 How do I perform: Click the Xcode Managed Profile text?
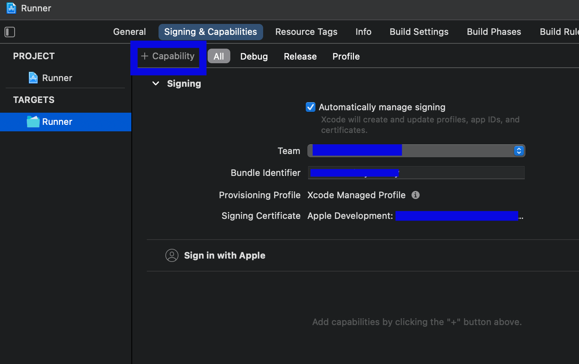(x=356, y=195)
